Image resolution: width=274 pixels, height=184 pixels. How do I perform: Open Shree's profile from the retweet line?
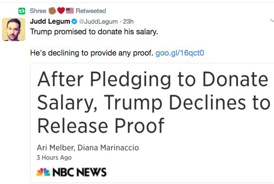38,11
